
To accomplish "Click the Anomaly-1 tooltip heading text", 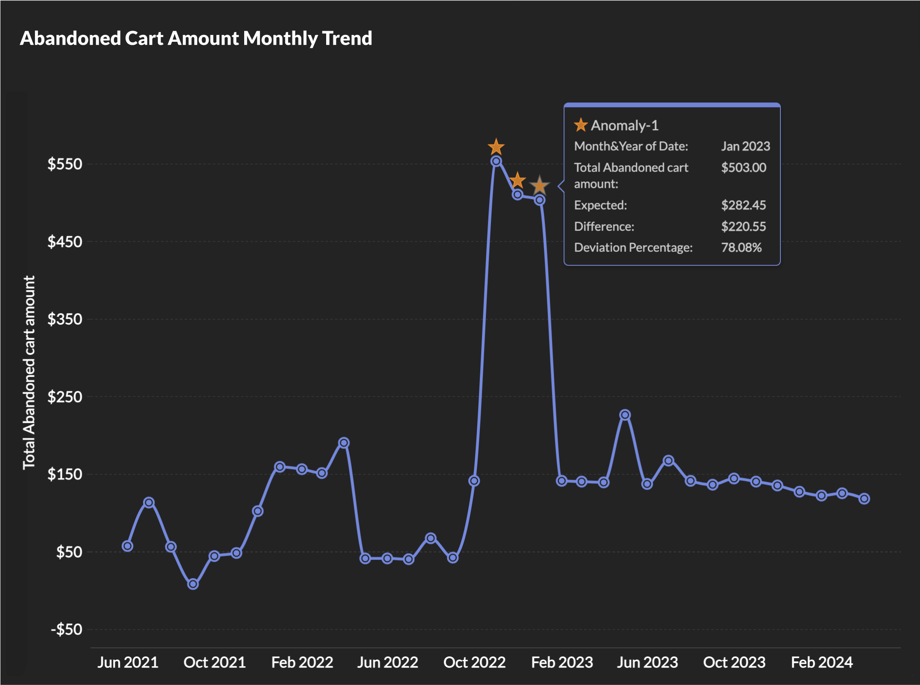I will pyautogui.click(x=625, y=125).
